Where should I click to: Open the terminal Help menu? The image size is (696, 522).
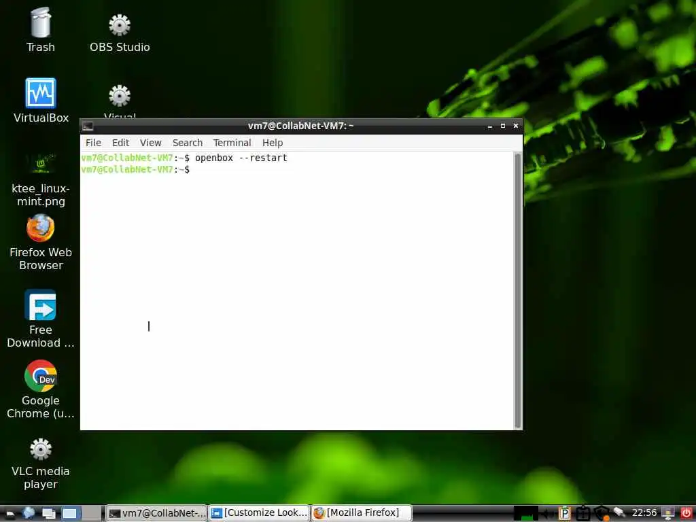pos(272,143)
